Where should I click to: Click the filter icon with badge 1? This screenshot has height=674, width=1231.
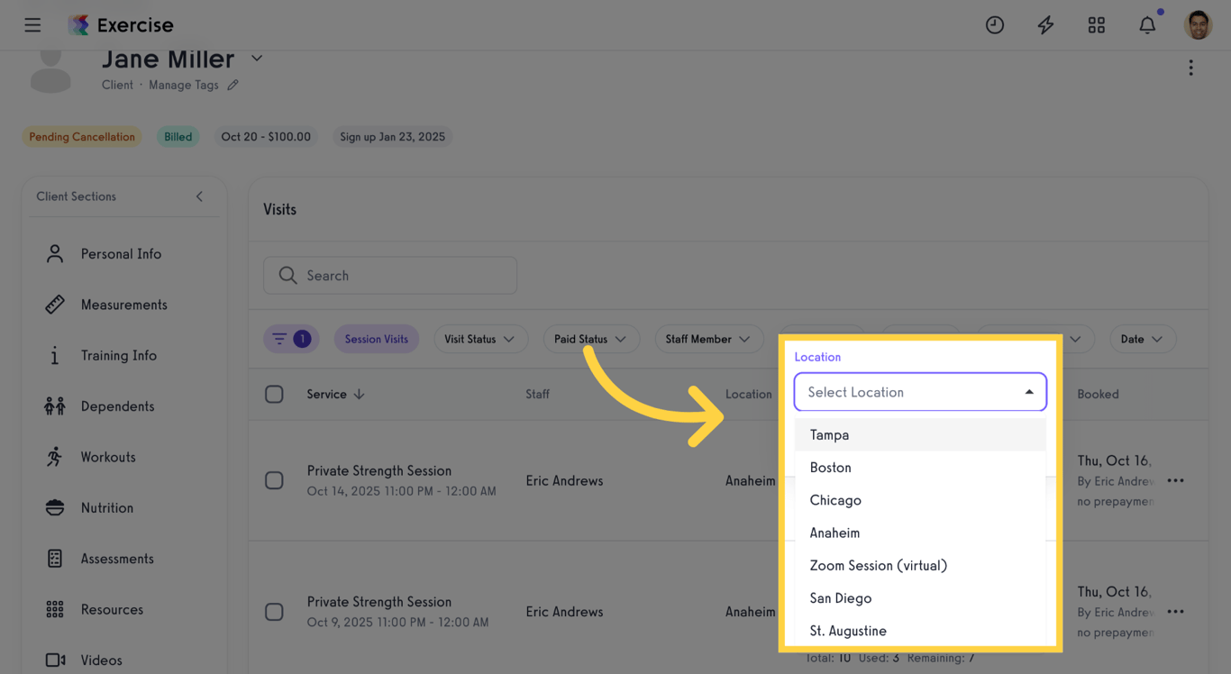tap(291, 339)
